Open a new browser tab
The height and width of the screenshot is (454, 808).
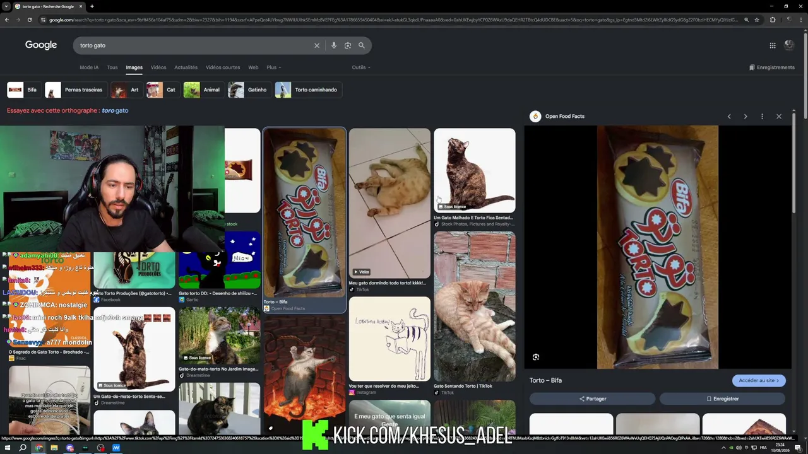tap(92, 6)
